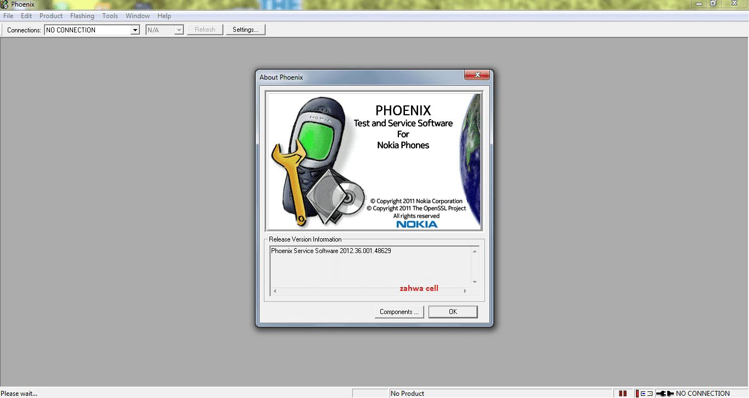Click the greyed-out Refresh button
749x398 pixels.
click(205, 30)
